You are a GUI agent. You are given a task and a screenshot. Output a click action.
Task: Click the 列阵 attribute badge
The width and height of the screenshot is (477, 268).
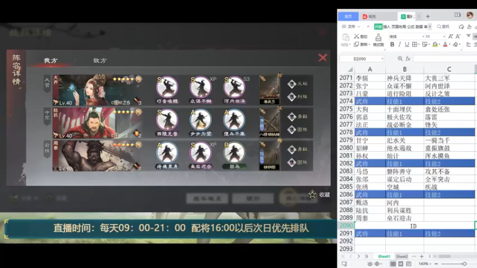(298, 96)
